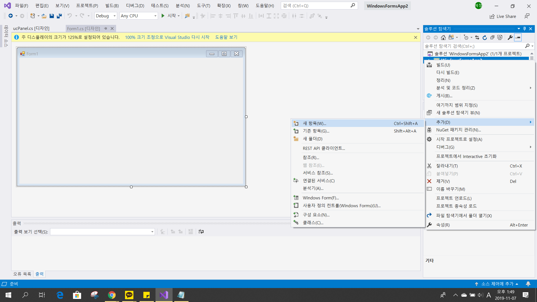The width and height of the screenshot is (537, 302).
Task: Open the Any CPU platform dropdown
Action: [x=138, y=16]
